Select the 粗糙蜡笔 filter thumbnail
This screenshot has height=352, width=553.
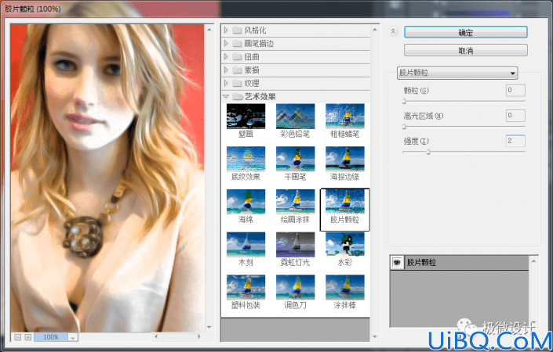click(x=344, y=117)
